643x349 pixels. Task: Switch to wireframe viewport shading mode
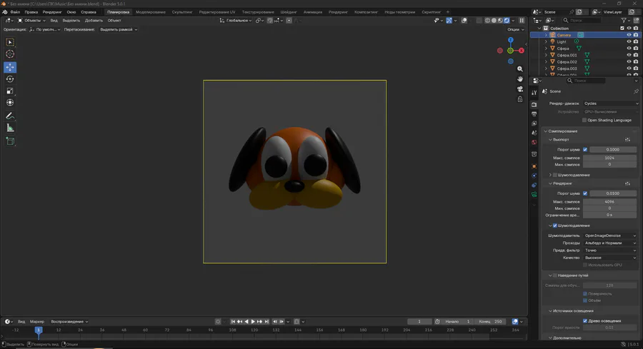[487, 21]
